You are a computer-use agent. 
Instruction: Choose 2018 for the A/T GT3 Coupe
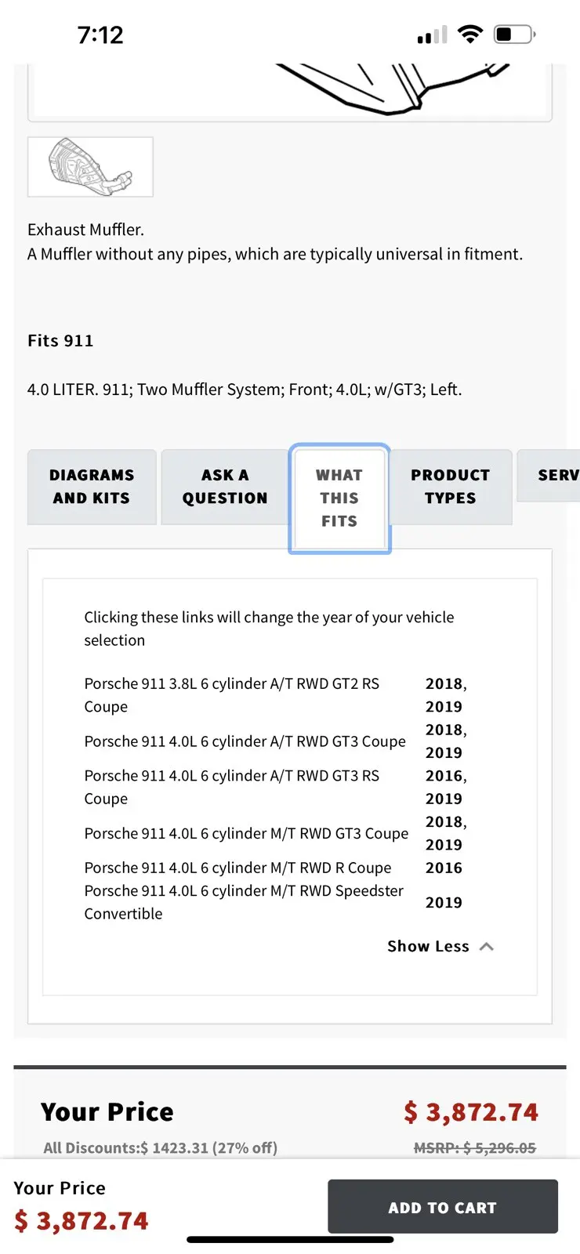(x=444, y=730)
